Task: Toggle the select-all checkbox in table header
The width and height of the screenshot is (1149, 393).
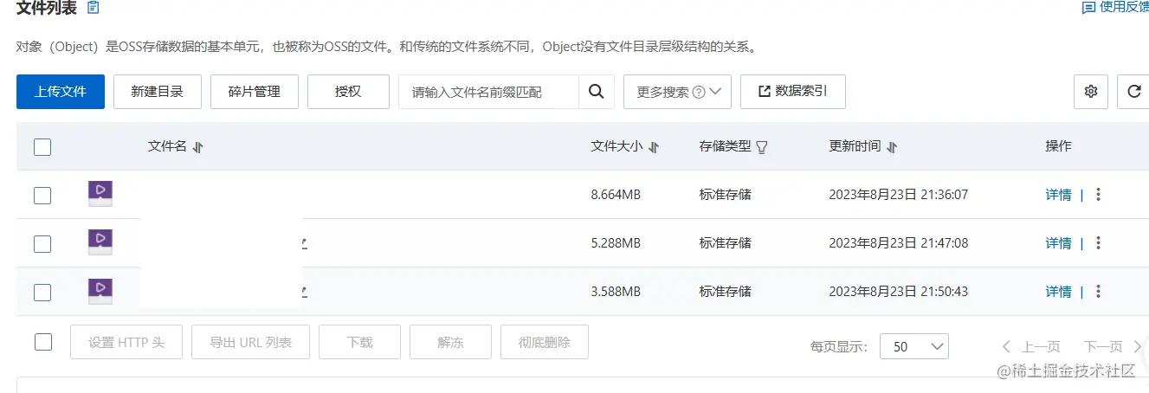Action: point(42,147)
